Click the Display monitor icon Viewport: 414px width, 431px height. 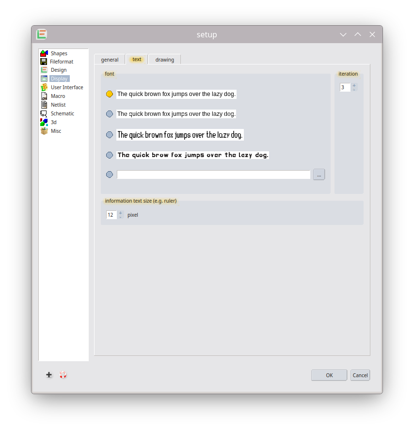(x=44, y=79)
